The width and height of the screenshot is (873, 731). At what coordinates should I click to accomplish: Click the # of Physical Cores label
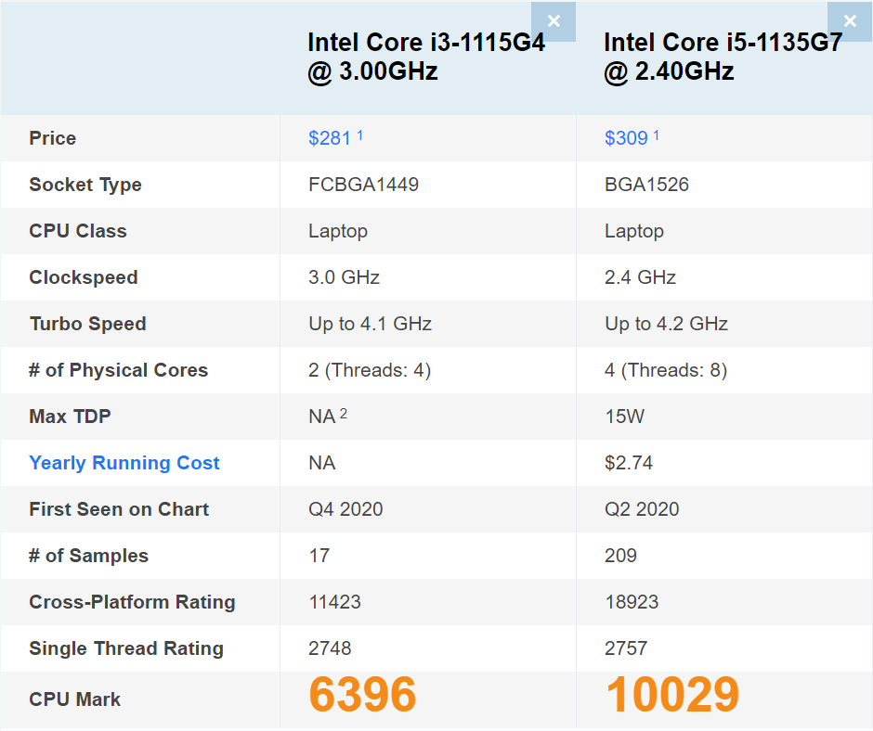[119, 370]
